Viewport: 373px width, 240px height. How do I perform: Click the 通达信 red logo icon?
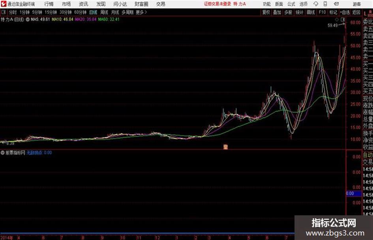click(3, 4)
